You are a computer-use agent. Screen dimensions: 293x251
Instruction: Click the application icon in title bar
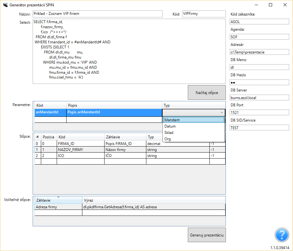coord(5,5)
